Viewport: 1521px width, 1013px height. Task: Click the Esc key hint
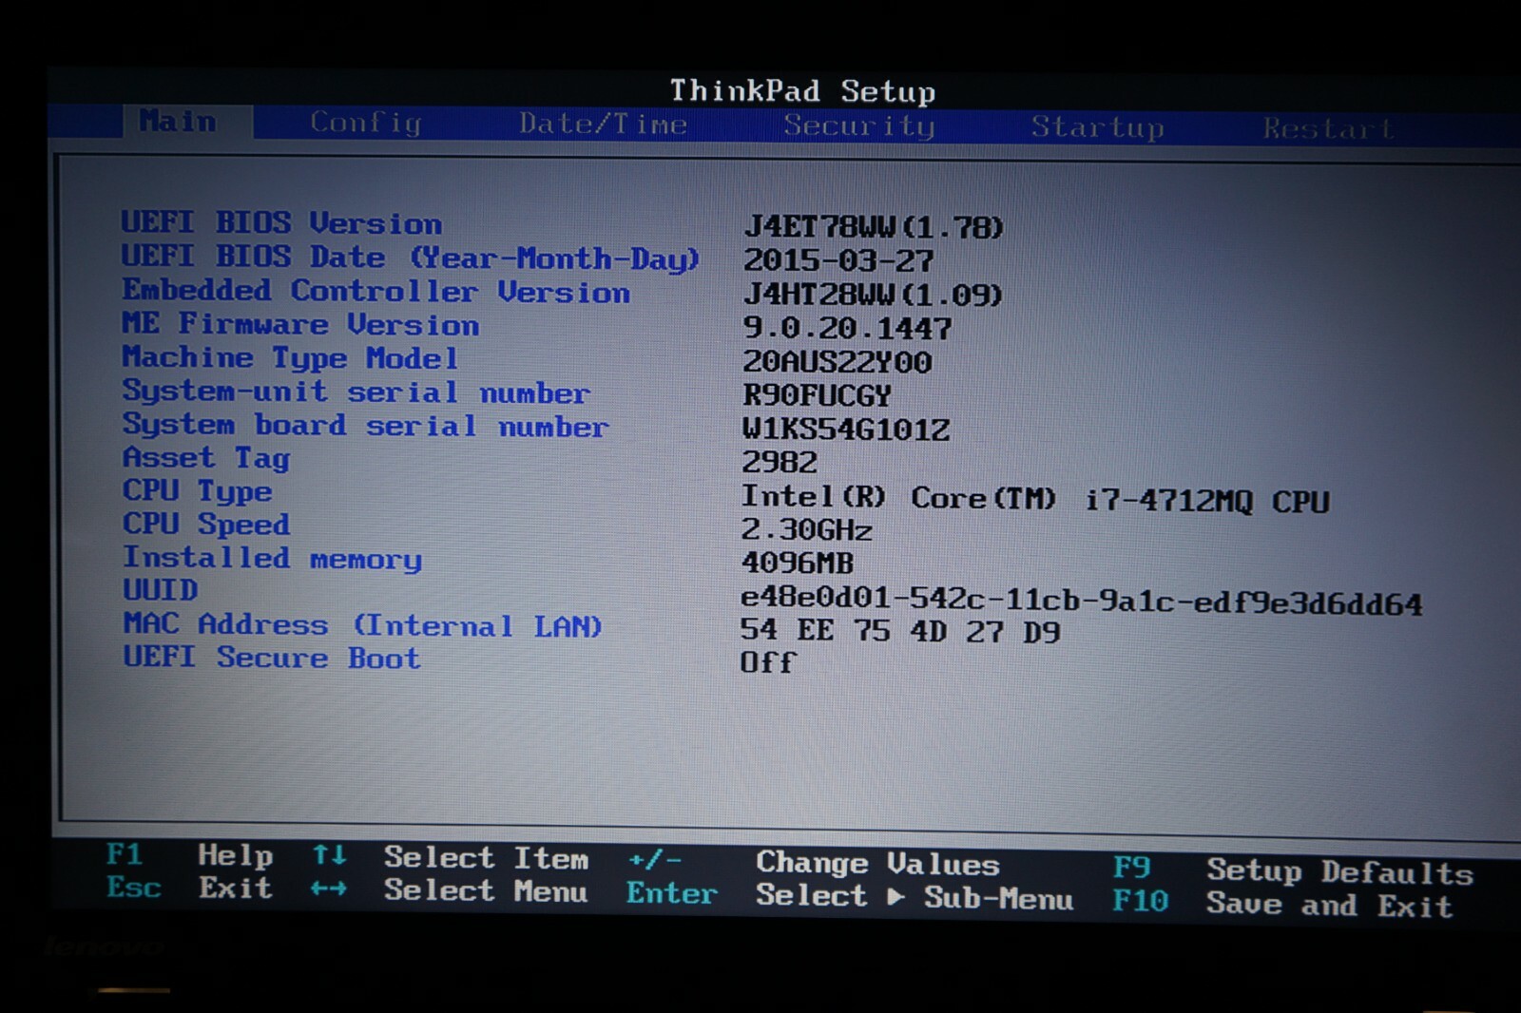134,888
